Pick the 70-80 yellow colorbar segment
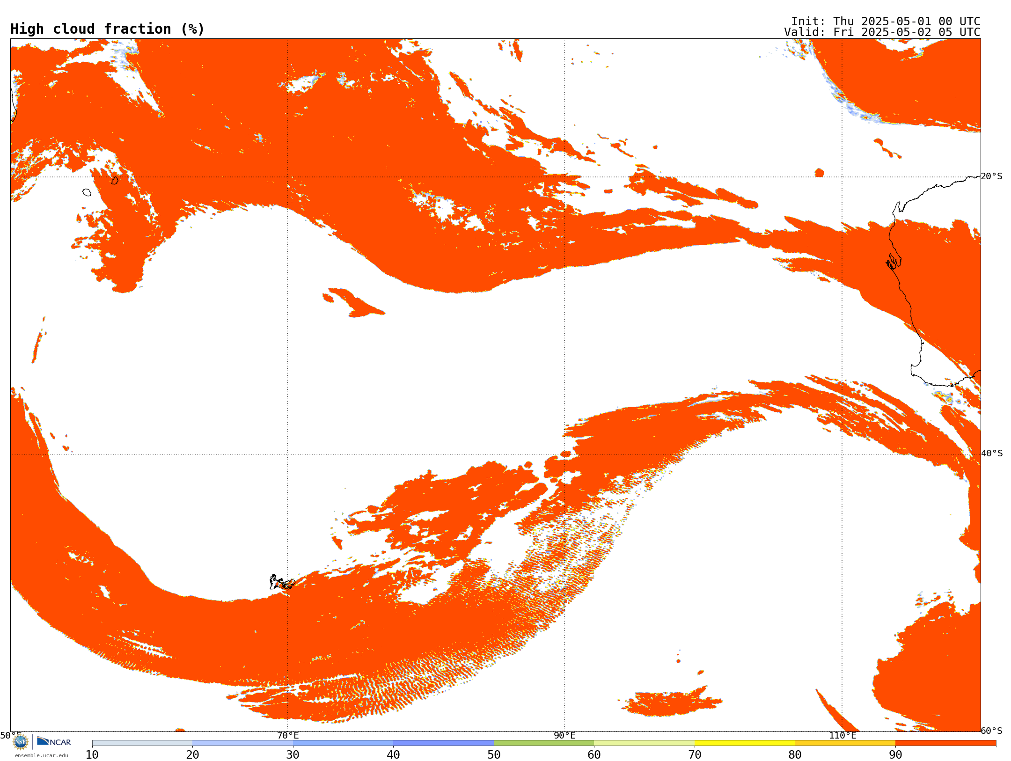 coord(745,743)
